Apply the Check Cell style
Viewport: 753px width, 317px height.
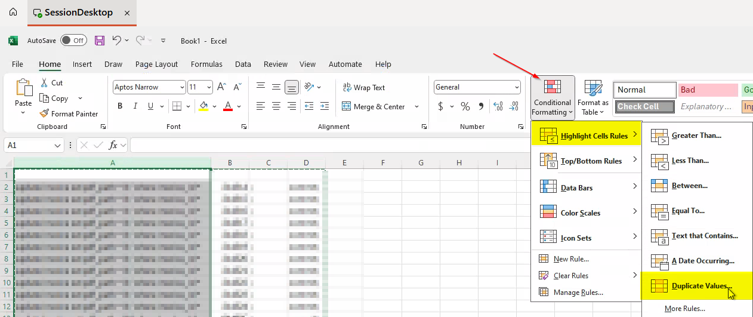(644, 106)
